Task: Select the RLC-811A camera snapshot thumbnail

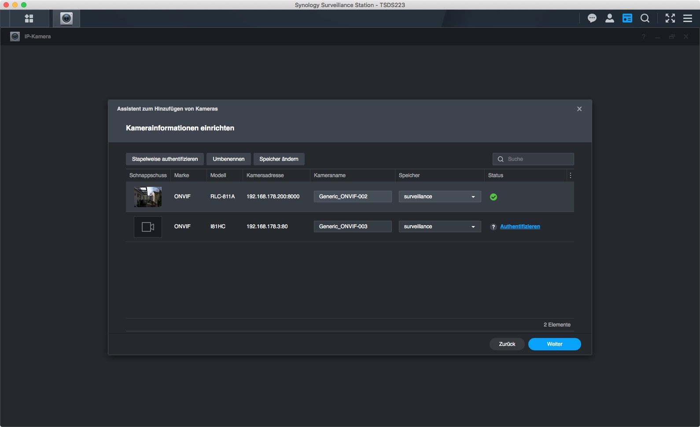Action: (148, 197)
